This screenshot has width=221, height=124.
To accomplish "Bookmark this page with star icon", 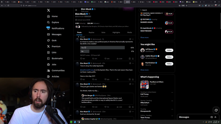I will click(186, 6).
